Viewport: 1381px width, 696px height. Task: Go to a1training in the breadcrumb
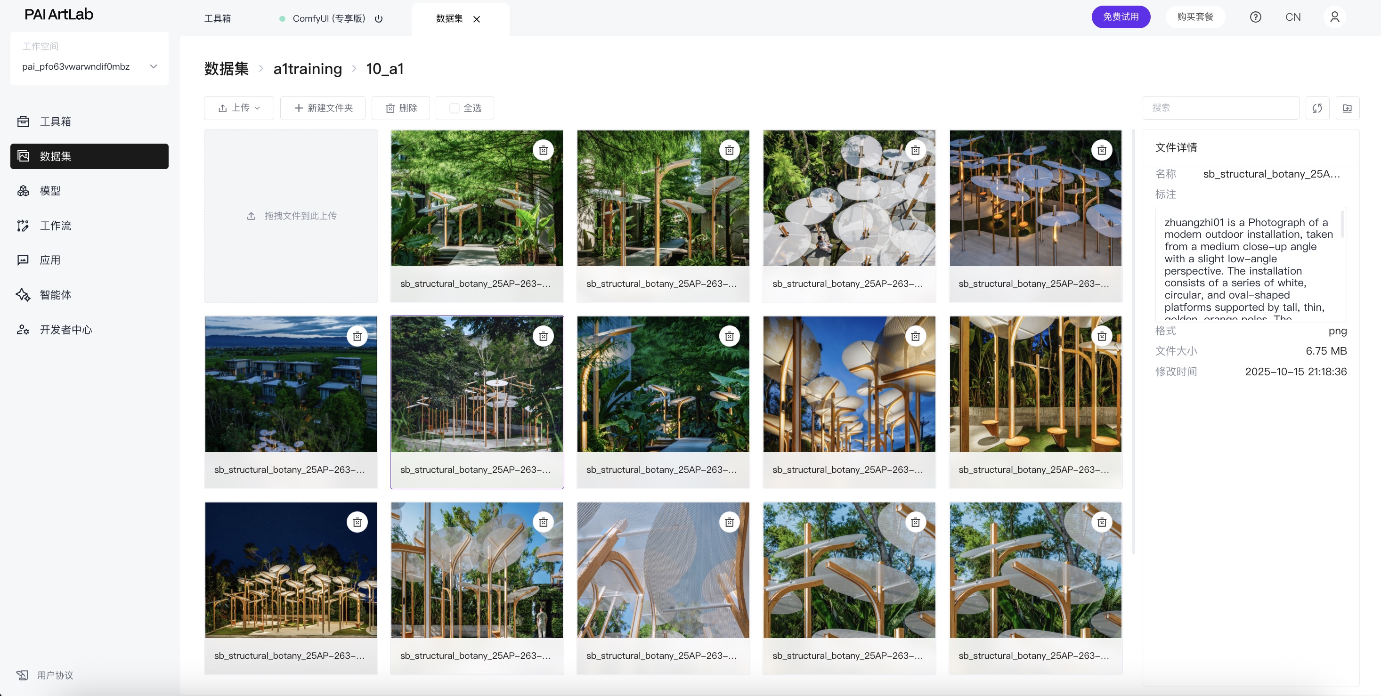coord(307,69)
